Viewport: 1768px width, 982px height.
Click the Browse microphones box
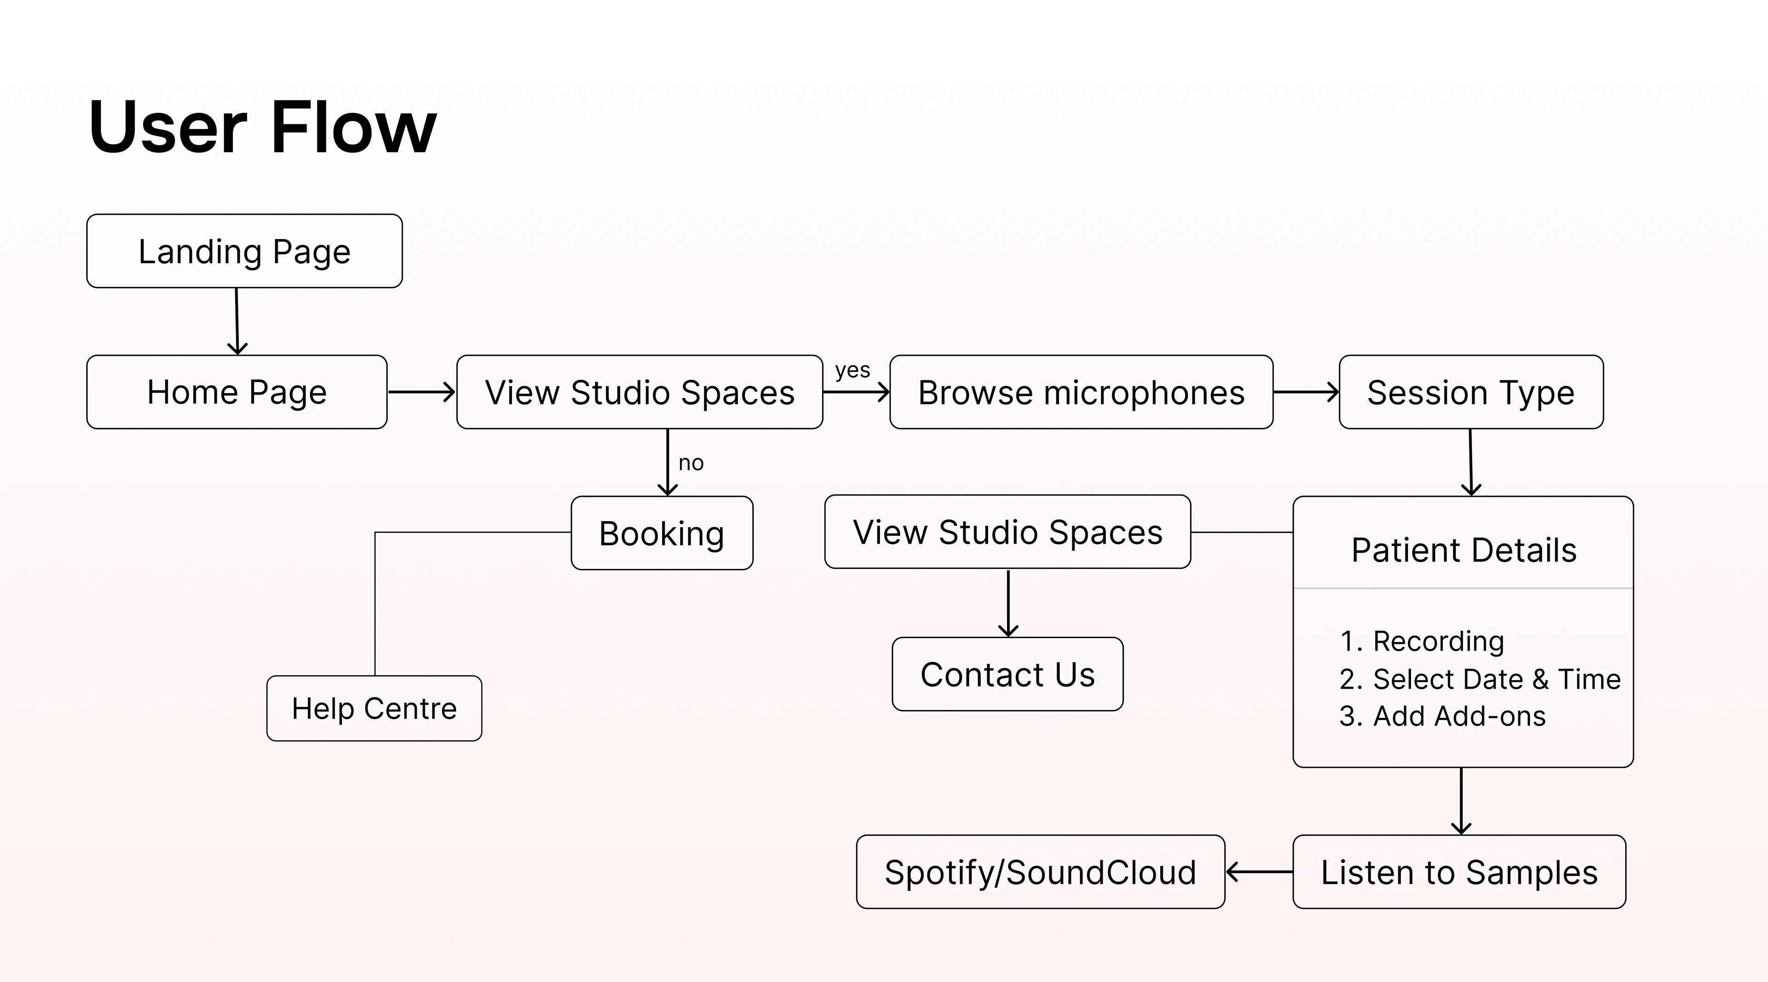pyautogui.click(x=1081, y=392)
